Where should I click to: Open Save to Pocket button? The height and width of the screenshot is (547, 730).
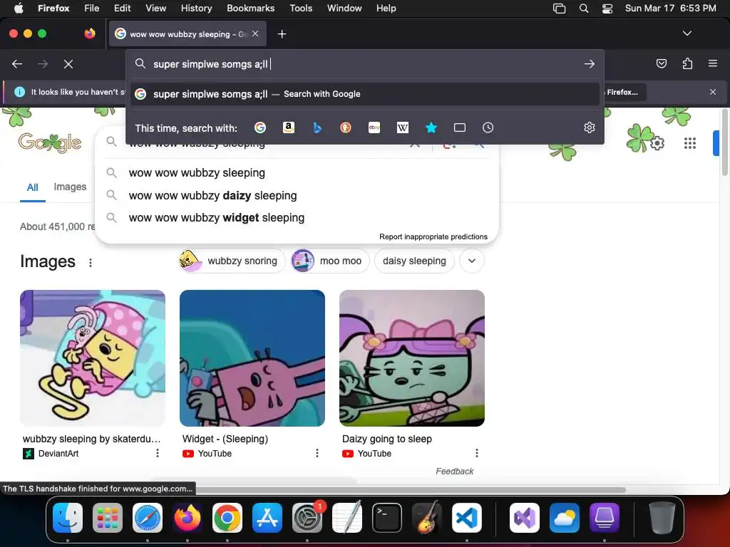661,63
